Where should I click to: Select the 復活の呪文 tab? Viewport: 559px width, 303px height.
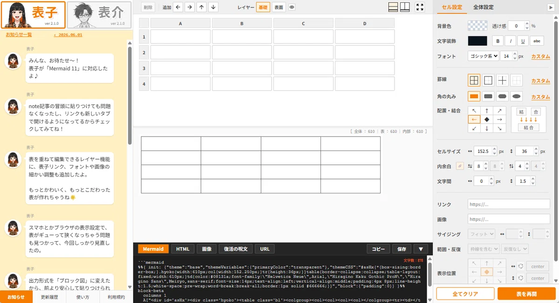[x=236, y=249]
